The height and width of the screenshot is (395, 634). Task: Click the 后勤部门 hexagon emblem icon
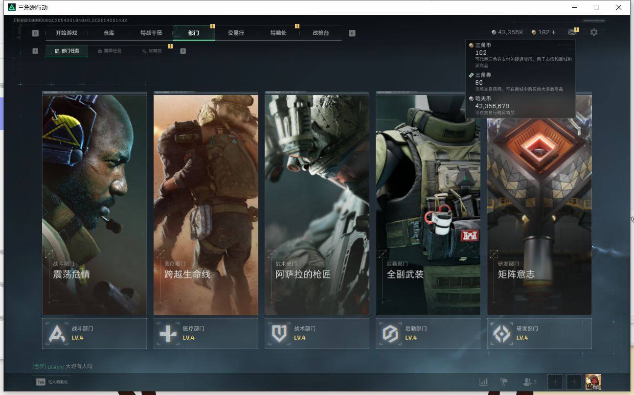click(390, 334)
